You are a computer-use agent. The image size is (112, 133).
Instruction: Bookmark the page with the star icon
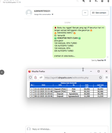coord(100,77)
